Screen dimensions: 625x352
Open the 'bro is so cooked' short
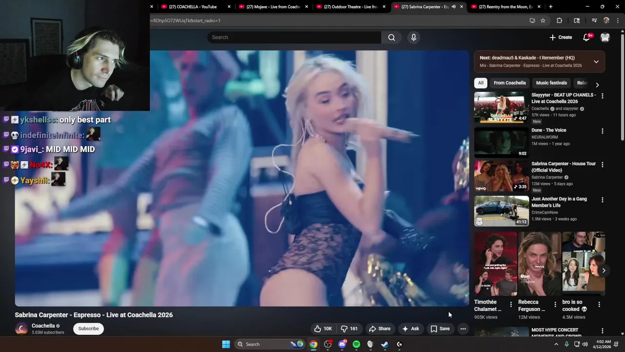[x=583, y=264]
